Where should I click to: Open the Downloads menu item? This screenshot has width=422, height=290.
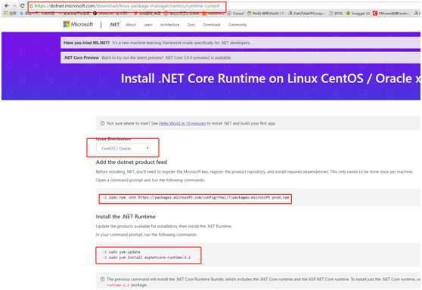[212, 25]
